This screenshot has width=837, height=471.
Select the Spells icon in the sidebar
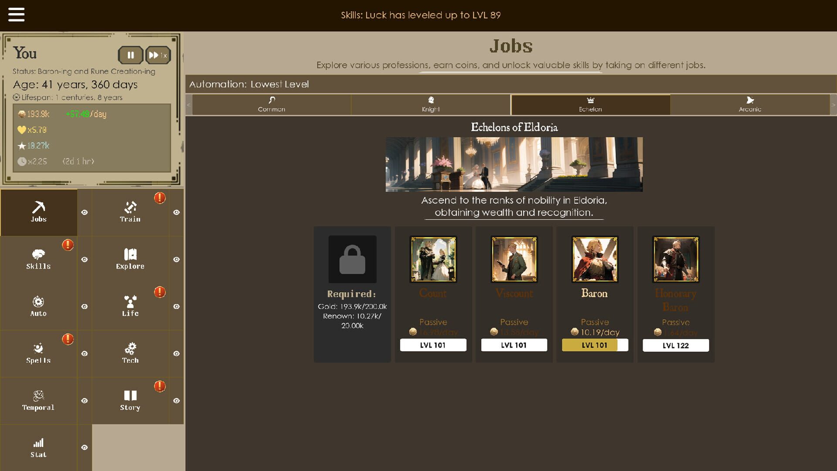38,353
